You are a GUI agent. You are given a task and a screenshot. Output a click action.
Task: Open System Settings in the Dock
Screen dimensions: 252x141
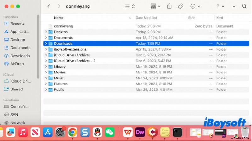click(60, 132)
